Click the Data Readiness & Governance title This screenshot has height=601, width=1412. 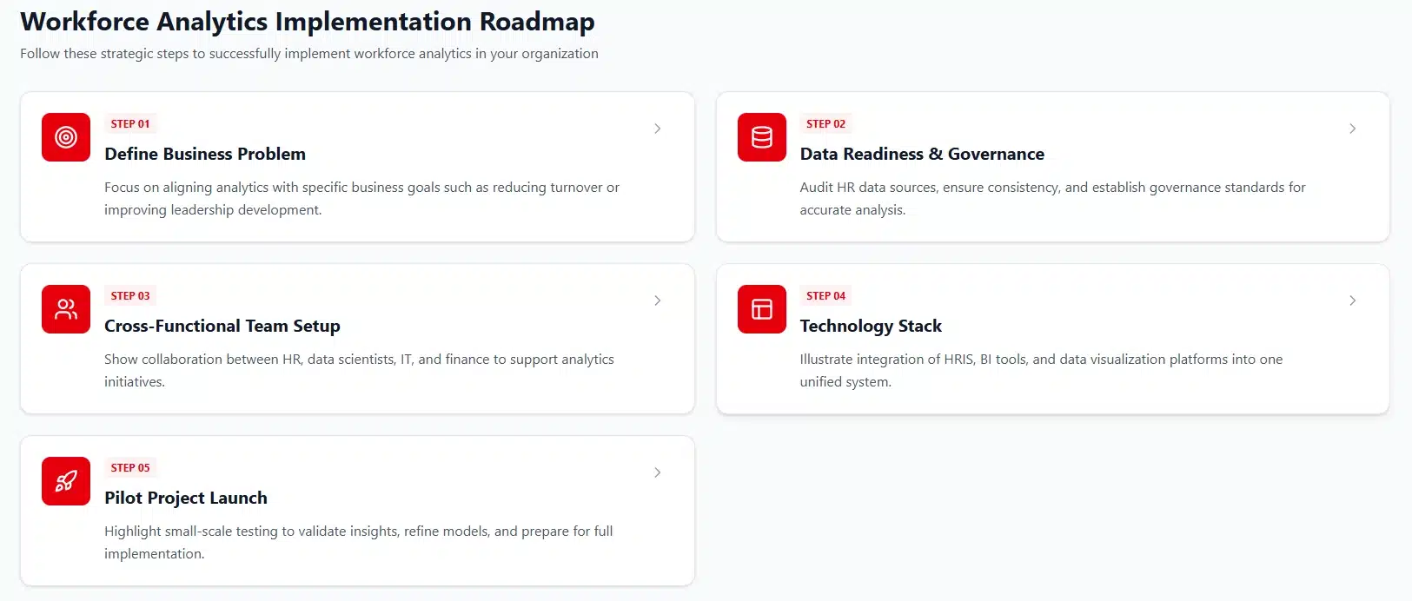(x=922, y=154)
